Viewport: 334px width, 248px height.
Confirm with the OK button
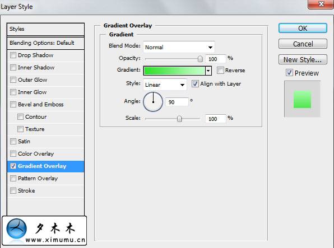click(x=303, y=28)
